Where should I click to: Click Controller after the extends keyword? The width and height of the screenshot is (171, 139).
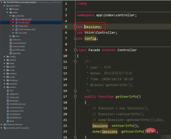tap(127, 50)
